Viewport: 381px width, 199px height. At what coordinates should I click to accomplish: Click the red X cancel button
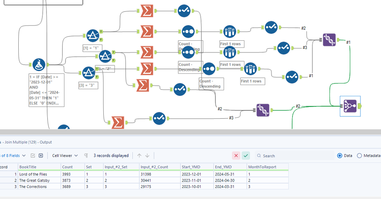(x=236, y=156)
